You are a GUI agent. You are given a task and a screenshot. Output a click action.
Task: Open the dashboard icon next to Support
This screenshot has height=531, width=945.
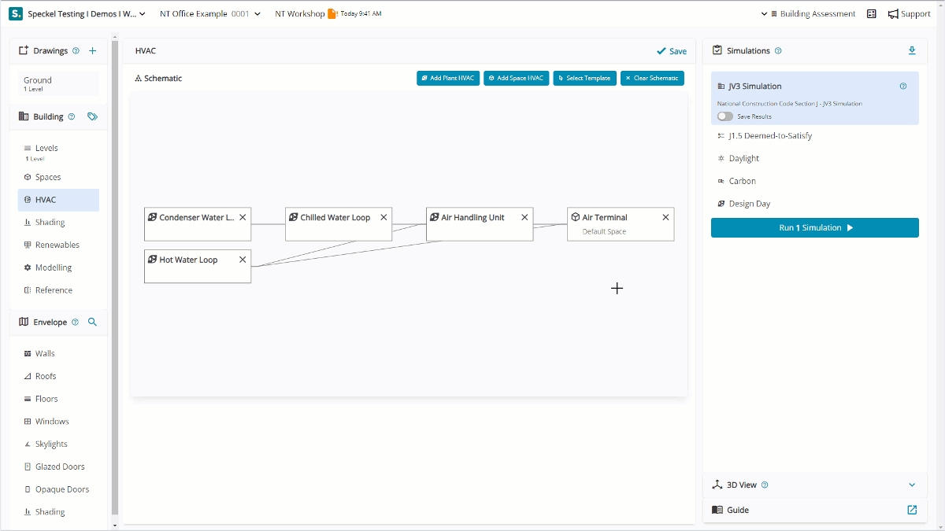click(871, 14)
